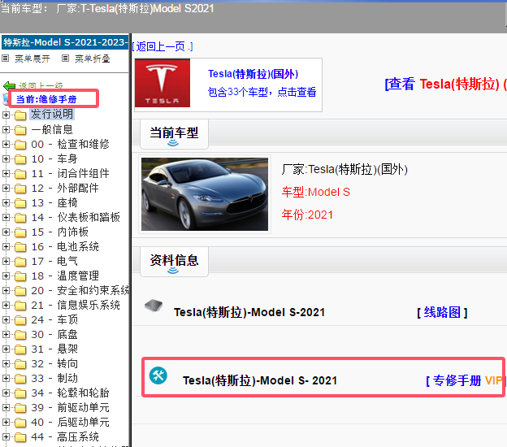This screenshot has width=507, height=447.
Task: Expand the 16 - 电池系统 node
Action: click(6, 246)
